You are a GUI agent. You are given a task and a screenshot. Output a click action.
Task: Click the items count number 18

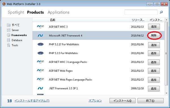(x=10, y=101)
